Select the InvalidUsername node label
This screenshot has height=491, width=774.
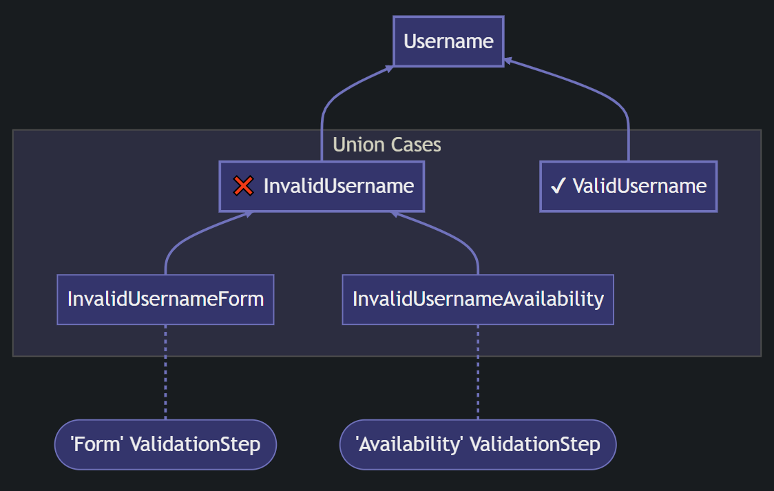(338, 186)
